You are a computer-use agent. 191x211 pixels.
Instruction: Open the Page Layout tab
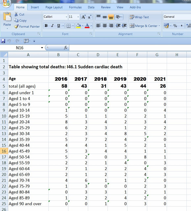[54, 7]
